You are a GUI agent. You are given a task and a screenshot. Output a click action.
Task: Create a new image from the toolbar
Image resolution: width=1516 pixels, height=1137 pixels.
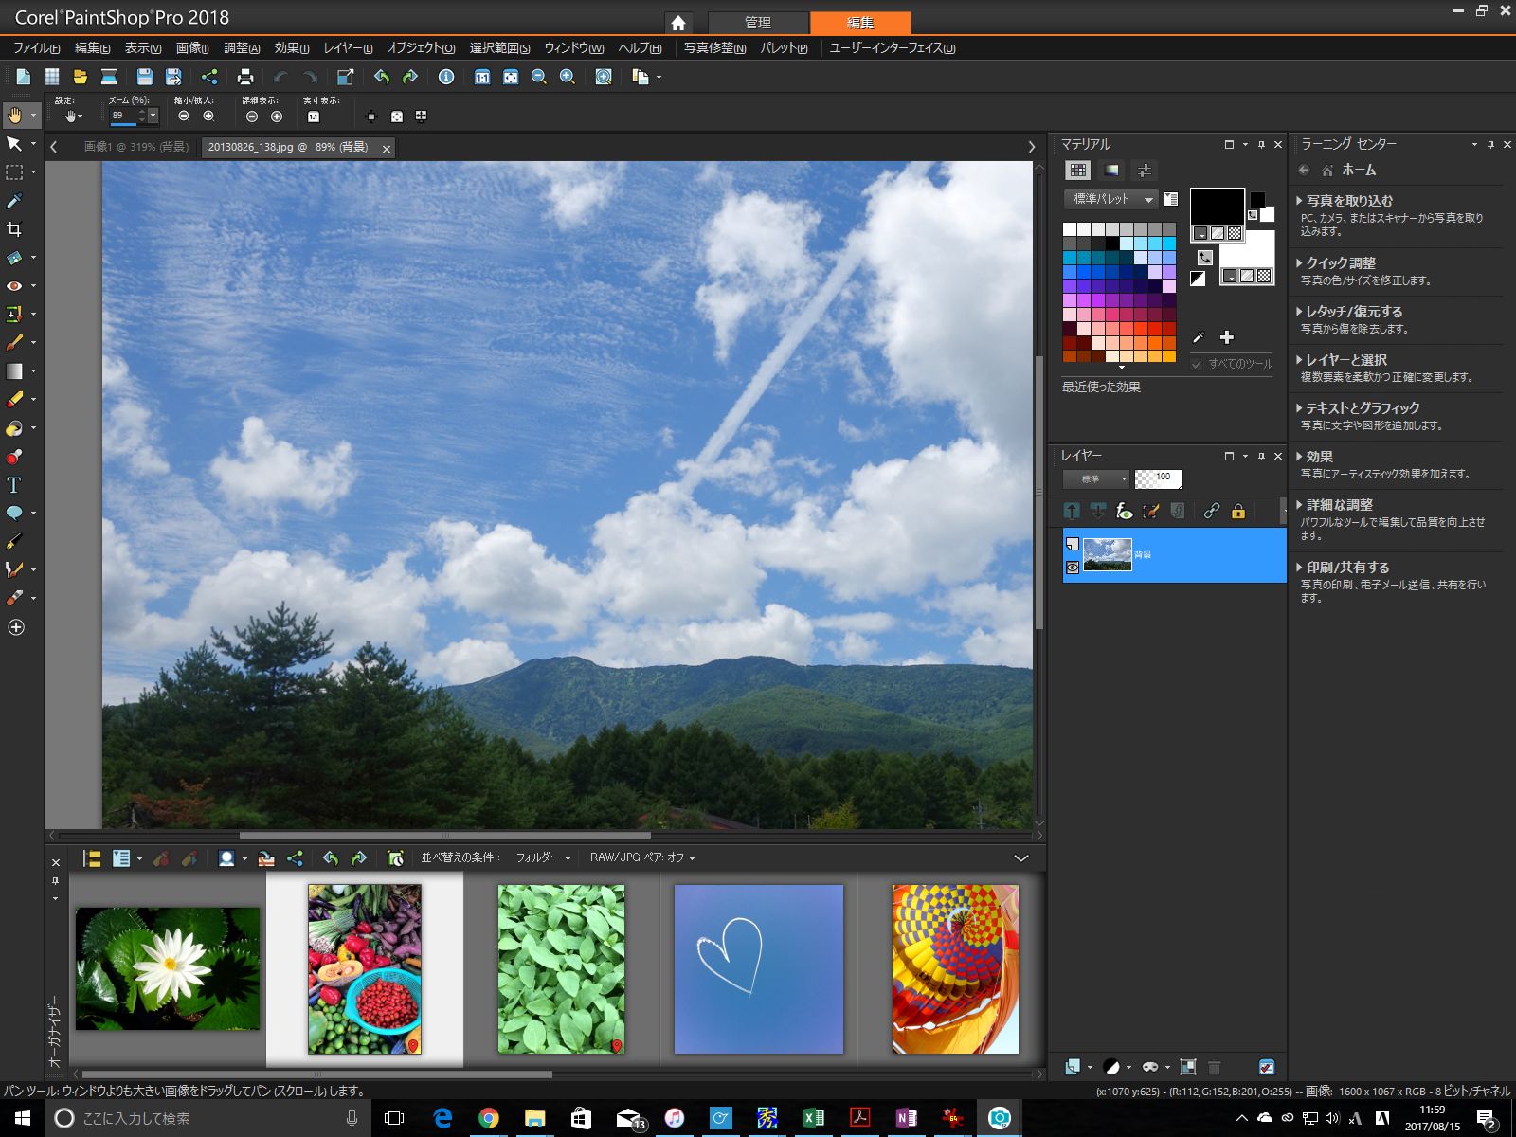pos(24,77)
